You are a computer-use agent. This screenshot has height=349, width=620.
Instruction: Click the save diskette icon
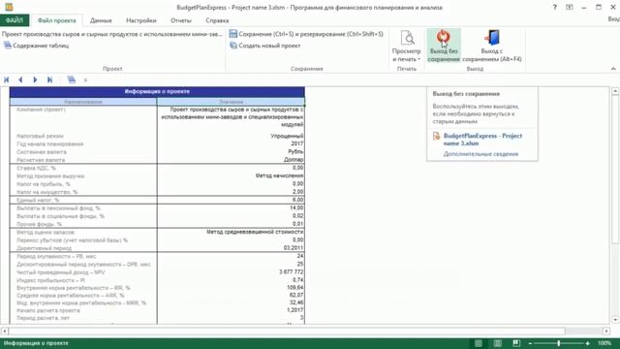click(233, 34)
